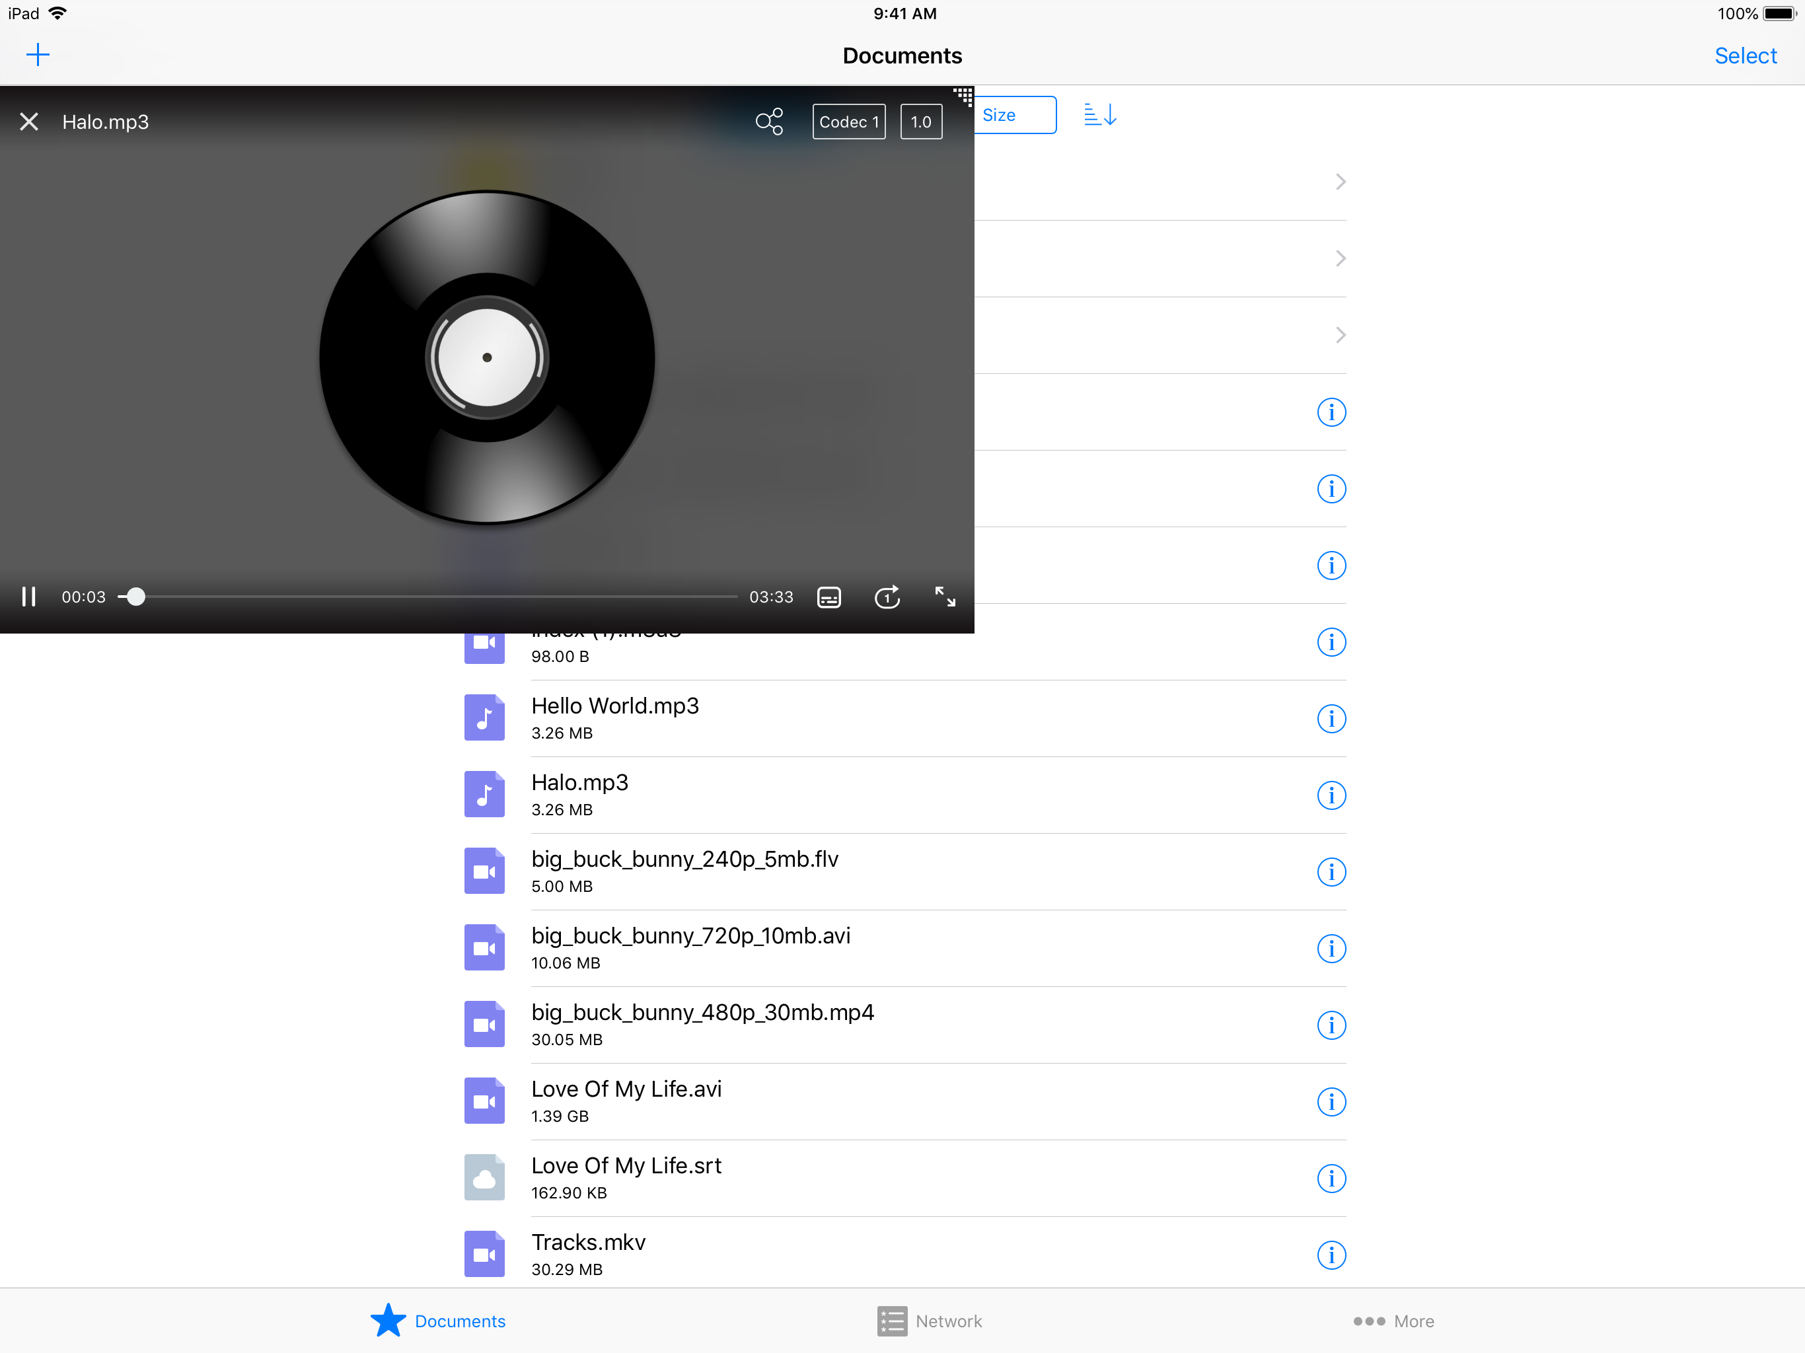Toggle the sort order arrow icon
Viewport: 1805px width, 1353px height.
tap(1099, 115)
